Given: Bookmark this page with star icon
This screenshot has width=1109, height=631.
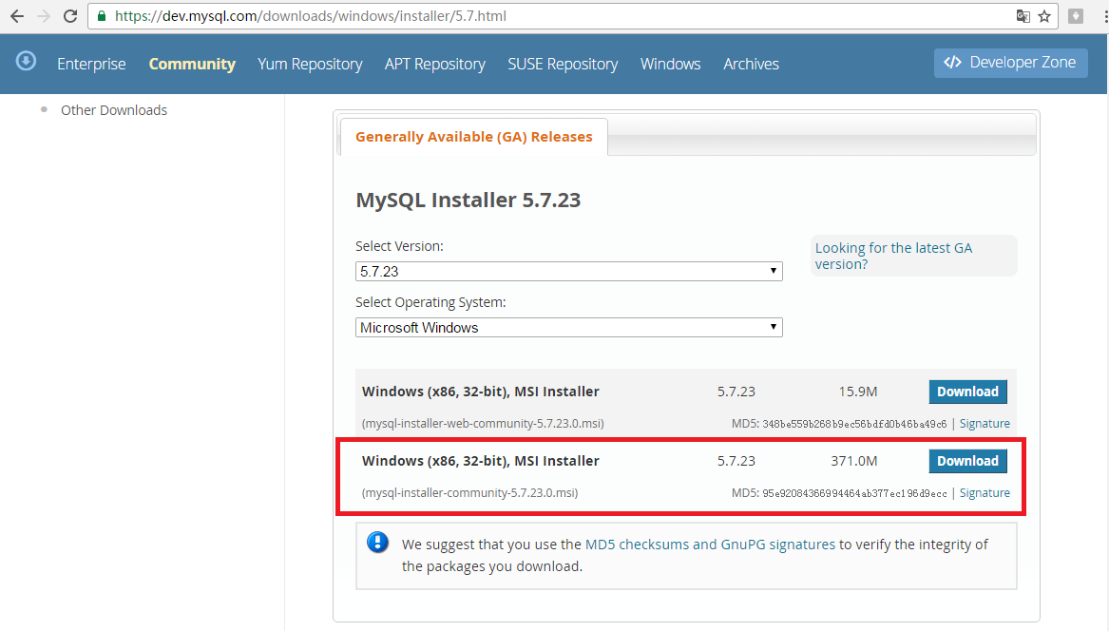Looking at the screenshot, I should tap(1044, 15).
